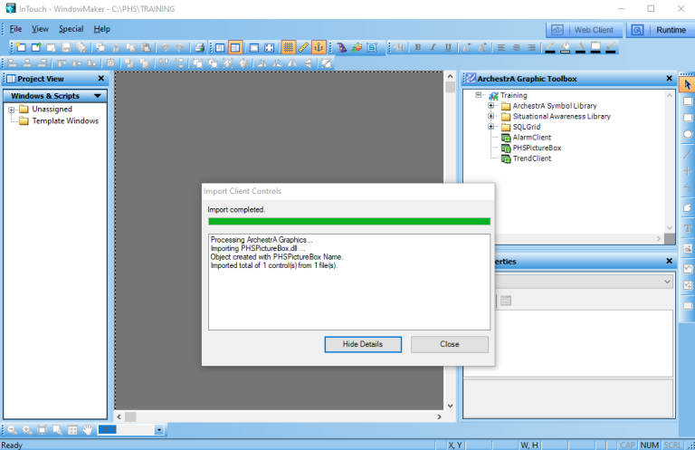Select the pointer selector tool
This screenshot has height=450, width=695.
(687, 84)
